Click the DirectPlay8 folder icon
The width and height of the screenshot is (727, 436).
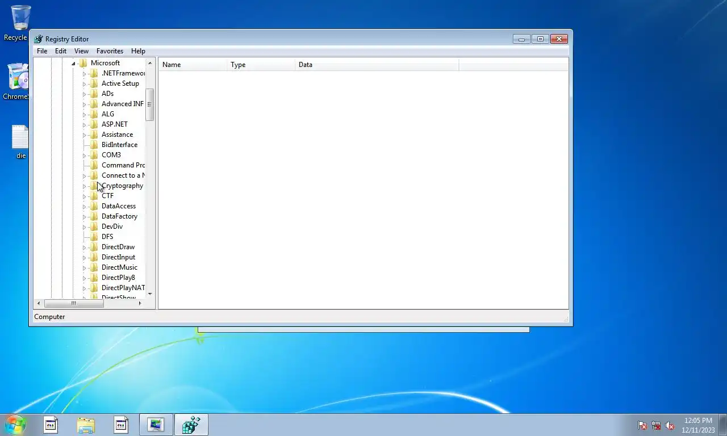coord(94,278)
